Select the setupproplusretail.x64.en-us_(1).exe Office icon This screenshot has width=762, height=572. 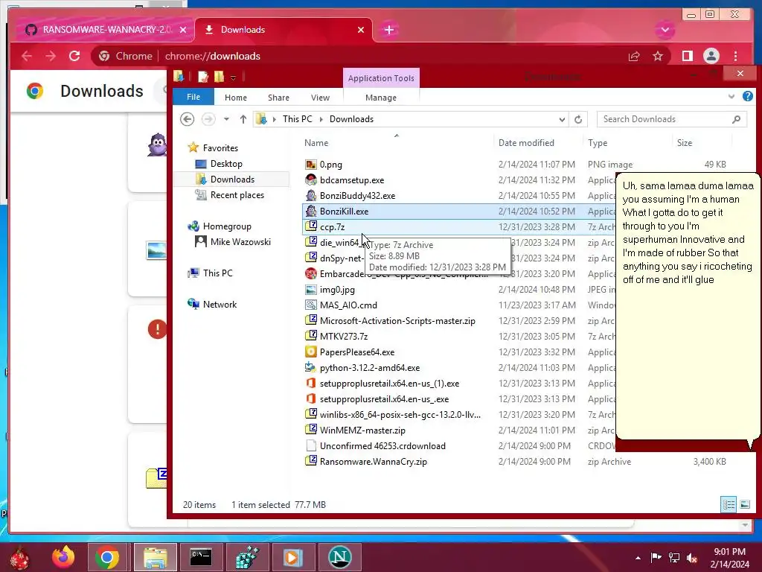311,384
